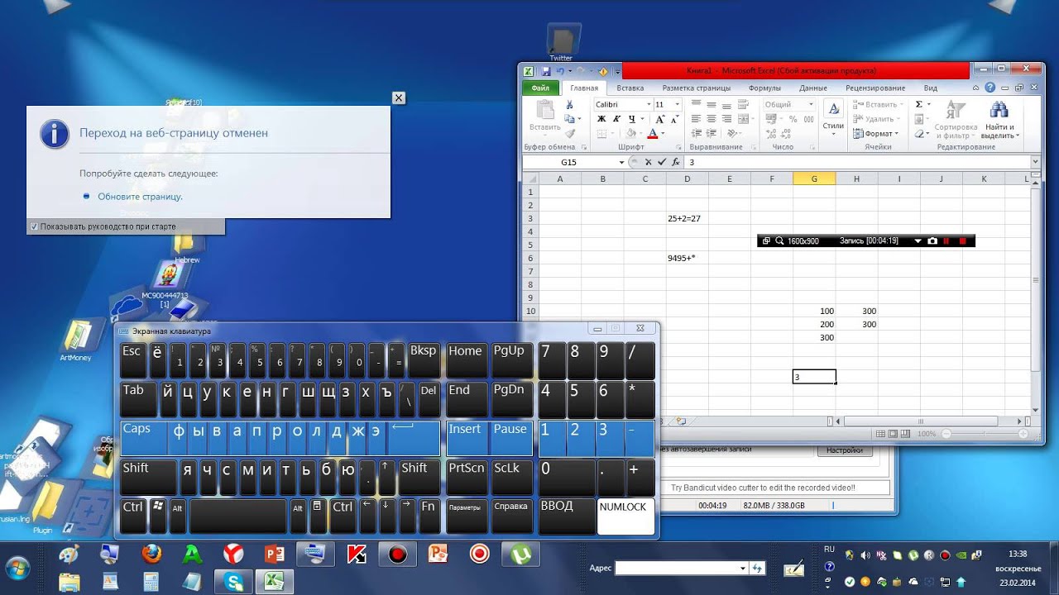
Task: Apply fill color bucket to the cell
Action: click(x=631, y=133)
